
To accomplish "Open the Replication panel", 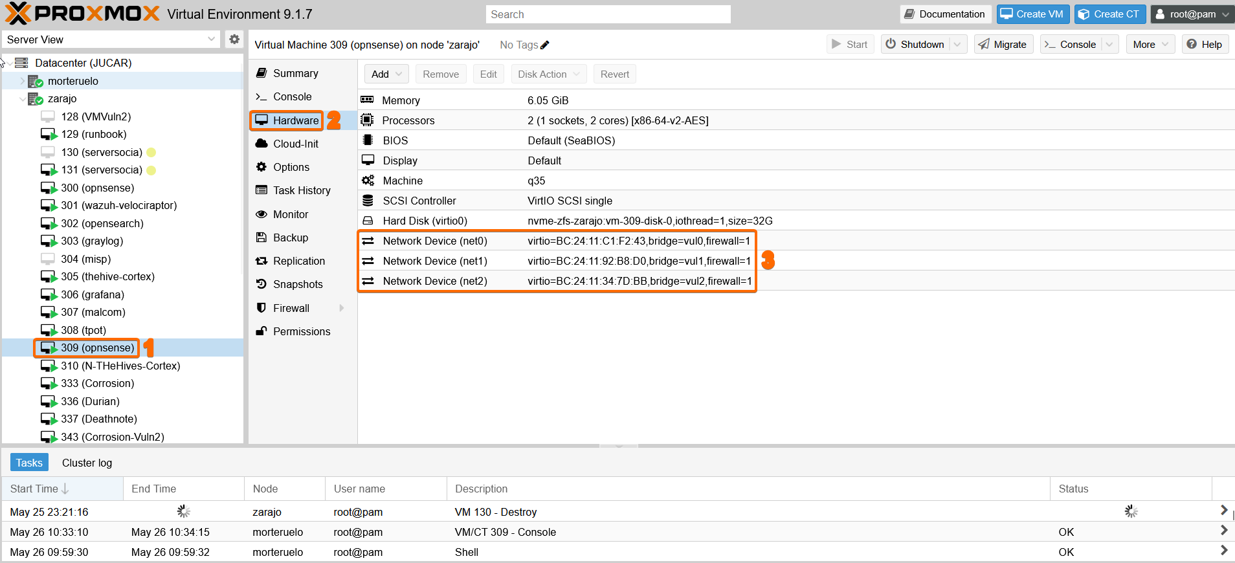I will coord(303,261).
